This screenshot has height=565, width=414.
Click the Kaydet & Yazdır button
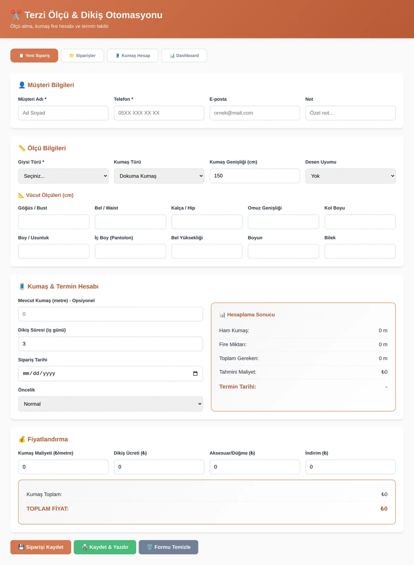pos(105,547)
